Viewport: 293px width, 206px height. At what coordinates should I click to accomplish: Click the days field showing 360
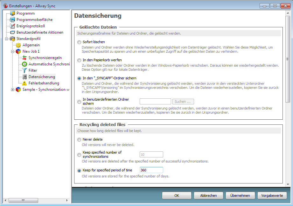click(x=151, y=170)
